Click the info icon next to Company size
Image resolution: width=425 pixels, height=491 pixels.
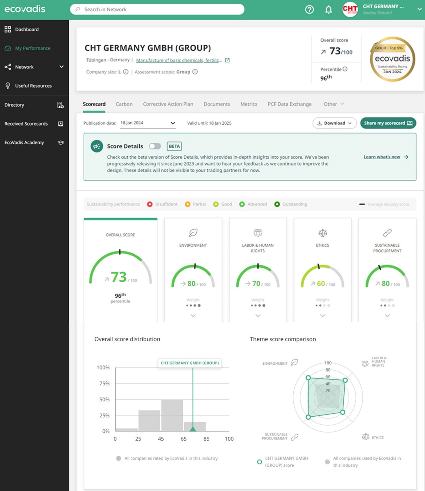point(126,72)
